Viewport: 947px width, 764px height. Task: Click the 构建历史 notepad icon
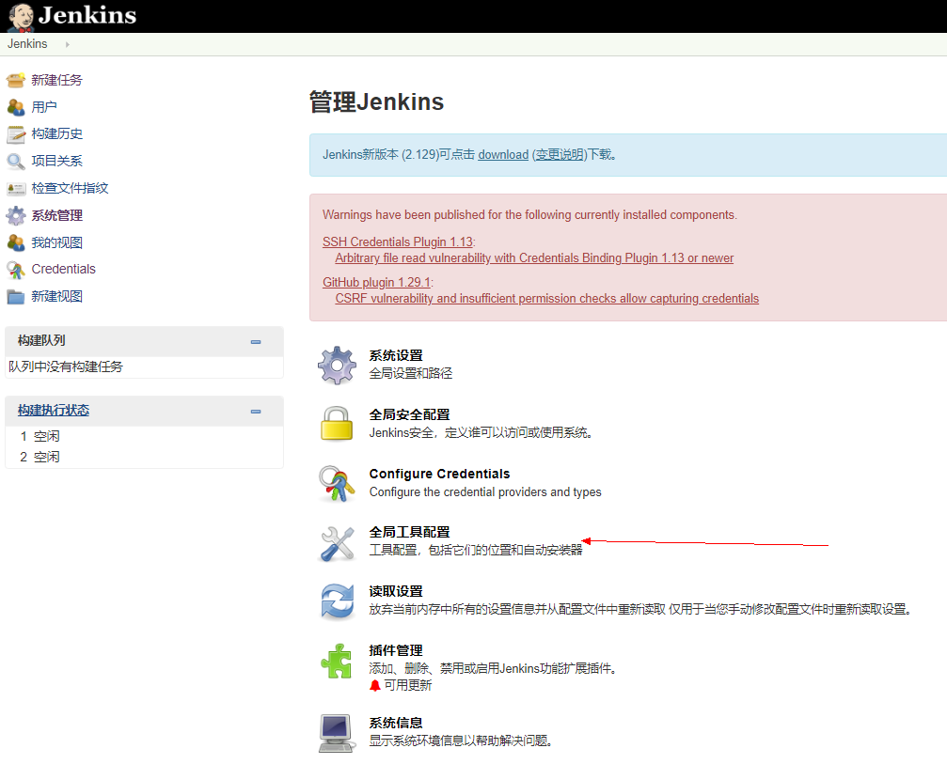click(16, 134)
